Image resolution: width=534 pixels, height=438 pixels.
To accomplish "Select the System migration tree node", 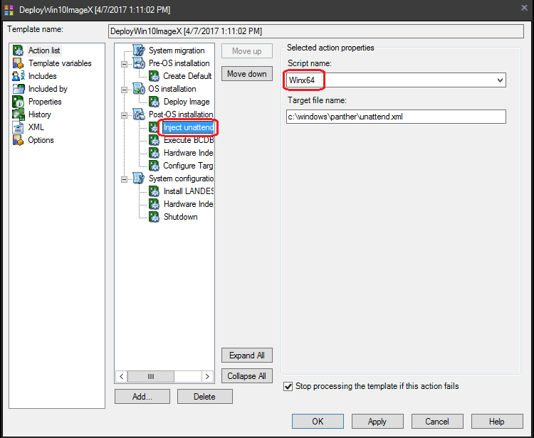I will tap(177, 50).
